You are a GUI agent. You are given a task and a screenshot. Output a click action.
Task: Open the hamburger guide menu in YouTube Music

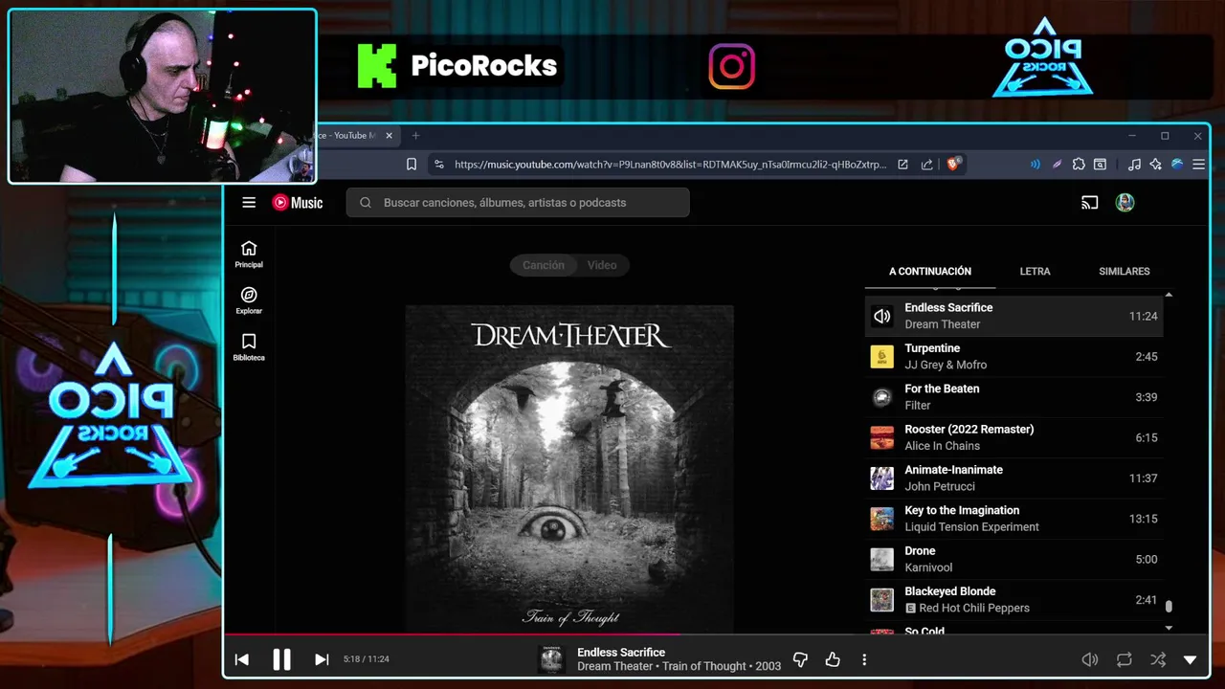[249, 202]
